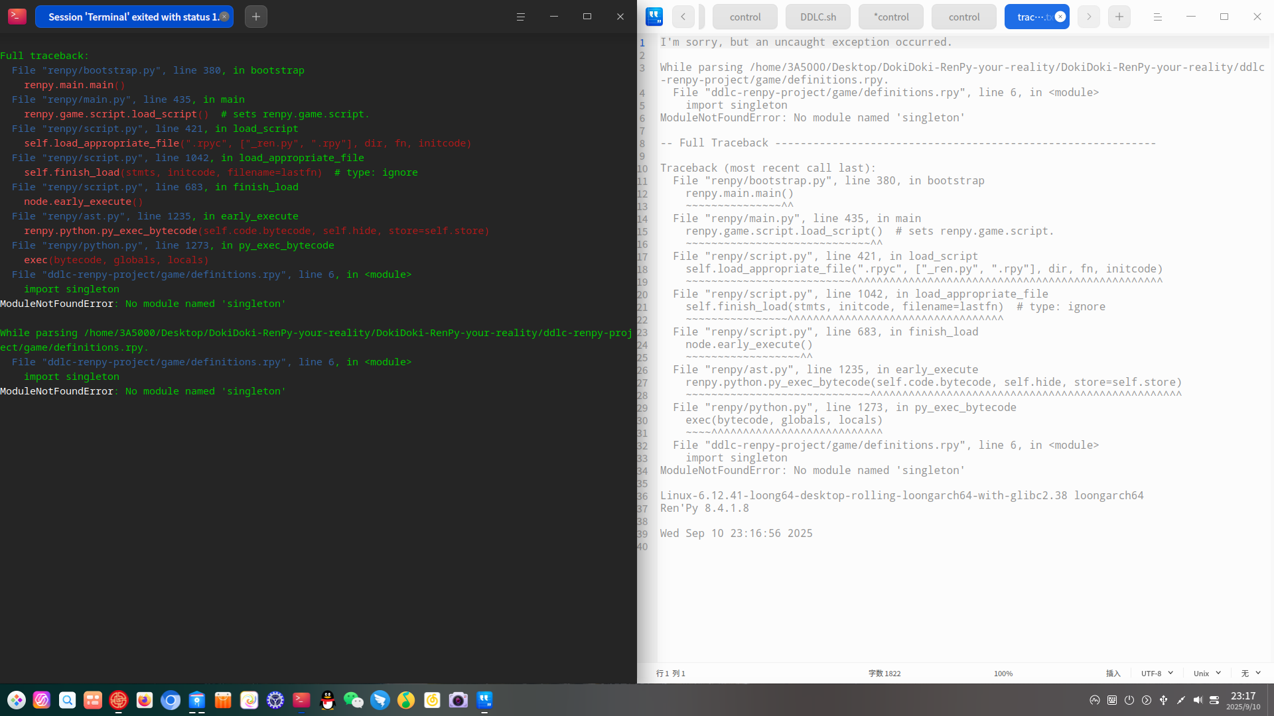Open a new terminal tab

(255, 17)
